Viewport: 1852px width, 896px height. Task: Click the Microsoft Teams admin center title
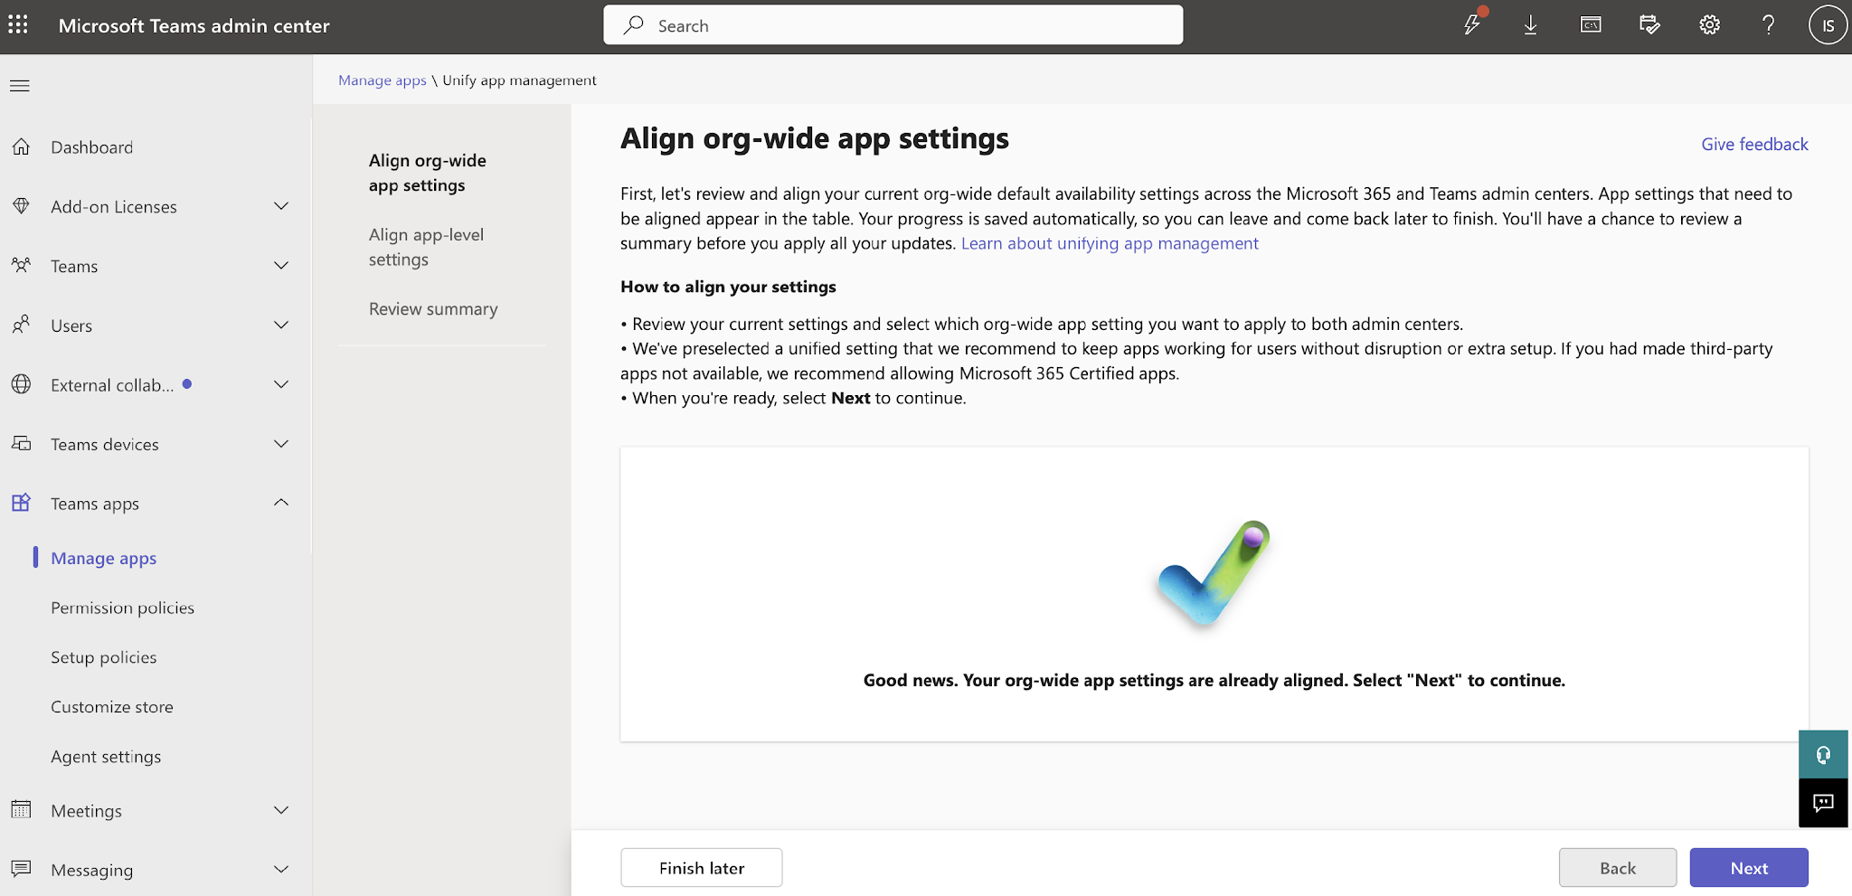point(194,25)
